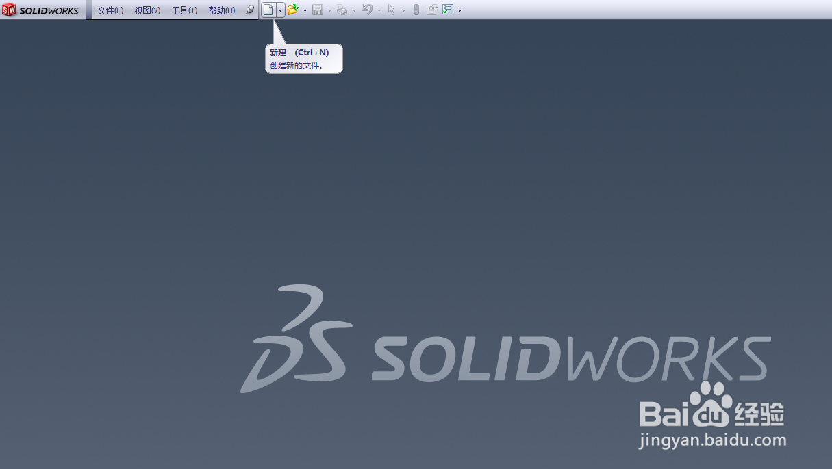This screenshot has width=832, height=469.
Task: Expand the New document dropdown arrow
Action: click(x=281, y=10)
